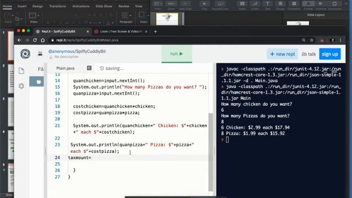Open the Settings gear in Repl.it sidebar
The image size is (352, 198).
tap(21, 86)
